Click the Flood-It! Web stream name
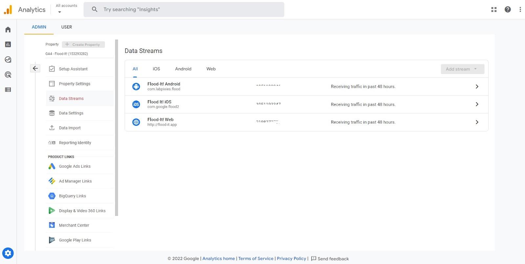Screen dimensions: 525x264 click(160, 120)
